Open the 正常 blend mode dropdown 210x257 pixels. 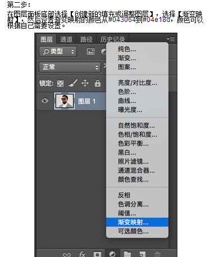tap(70, 67)
